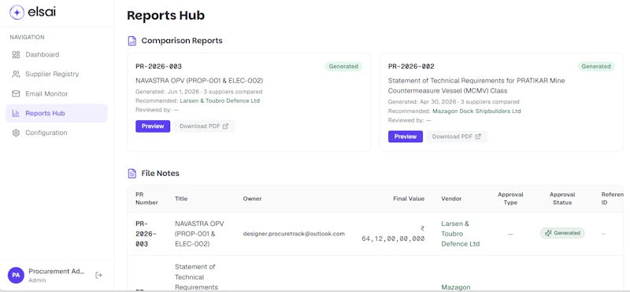
Task: Click the Reports Hub bar-chart icon
Action: coord(16,113)
